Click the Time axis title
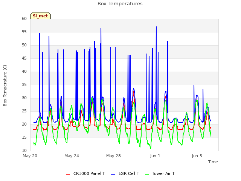The height and width of the screenshot is (181, 241). click(213, 162)
